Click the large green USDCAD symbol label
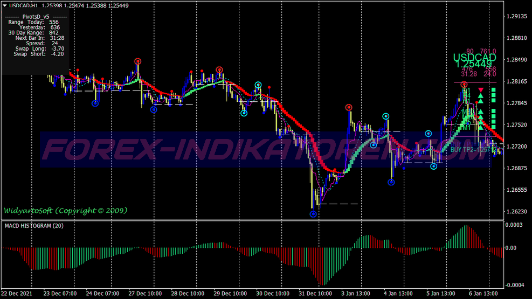This screenshot has height=299, width=532. (475, 58)
